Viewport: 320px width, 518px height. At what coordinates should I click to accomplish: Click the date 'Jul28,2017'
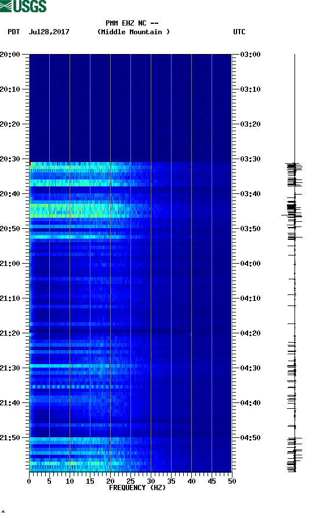point(49,32)
